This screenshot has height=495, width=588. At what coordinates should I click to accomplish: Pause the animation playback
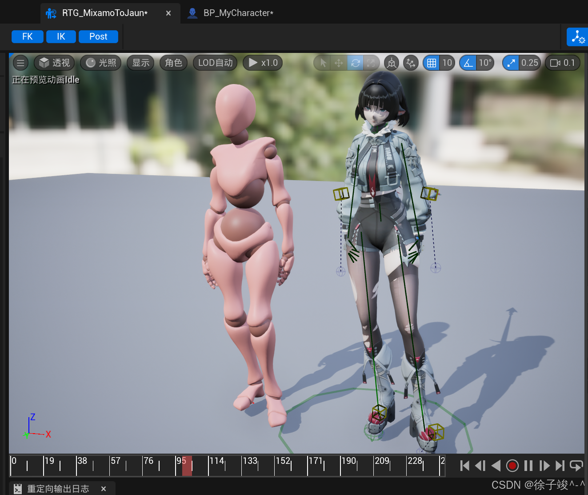tap(528, 466)
